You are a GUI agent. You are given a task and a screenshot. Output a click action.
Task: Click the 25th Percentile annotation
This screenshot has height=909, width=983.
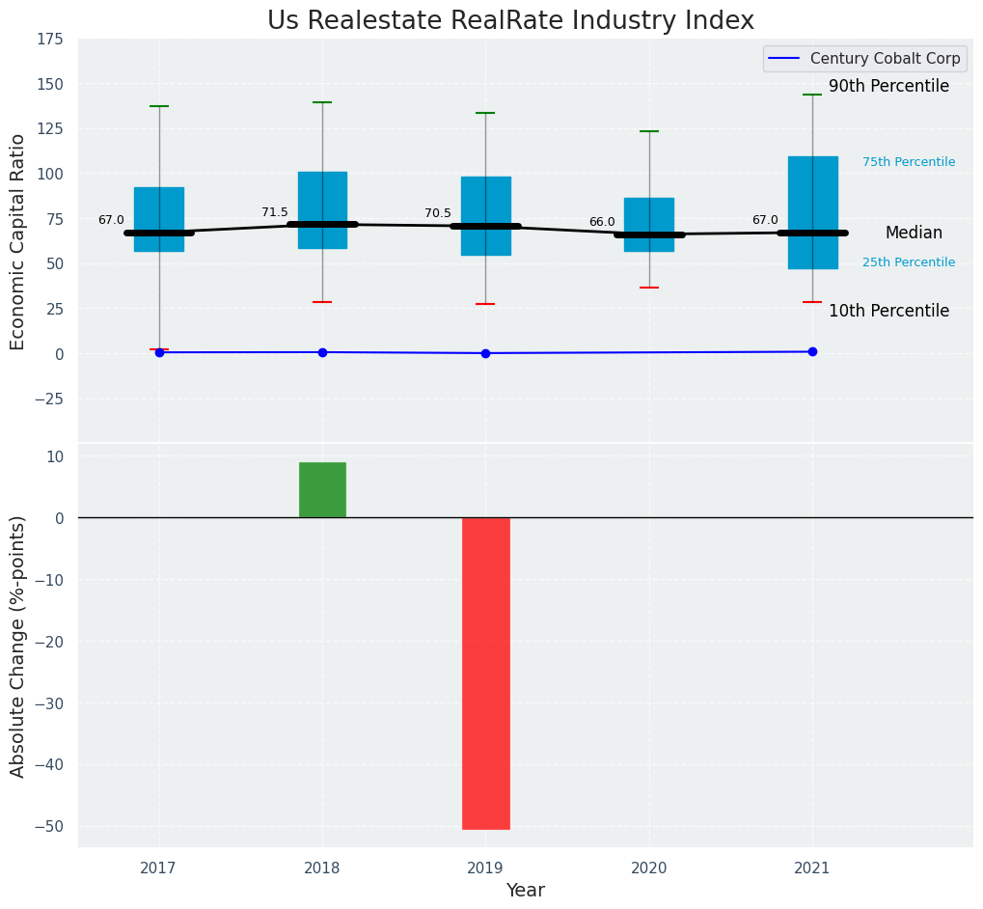(909, 262)
